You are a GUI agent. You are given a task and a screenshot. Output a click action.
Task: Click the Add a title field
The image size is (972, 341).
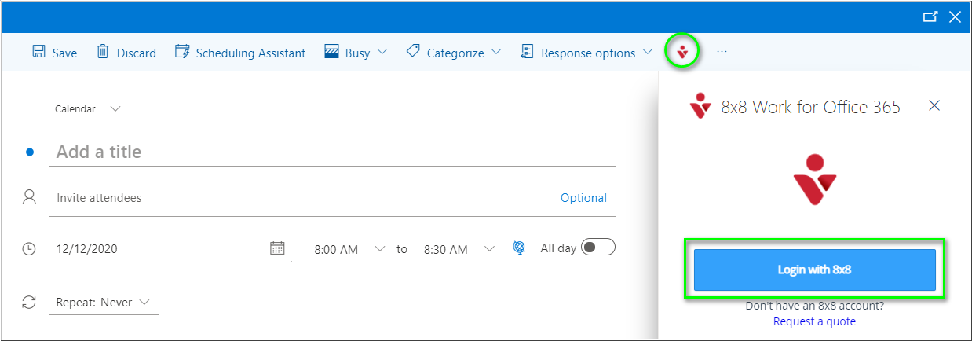click(332, 152)
